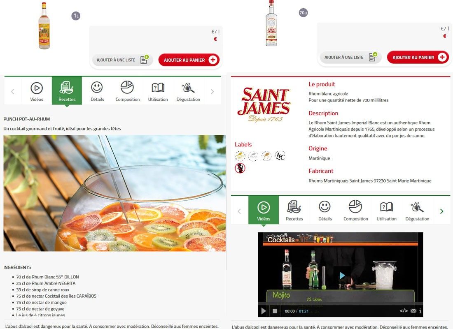Open Utilisation tab in Saint James panel
This screenshot has height=329, width=453.
[x=386, y=210]
